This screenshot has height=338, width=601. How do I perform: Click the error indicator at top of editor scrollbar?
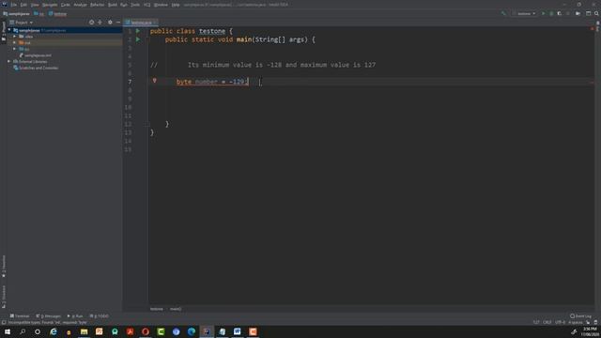click(x=592, y=29)
